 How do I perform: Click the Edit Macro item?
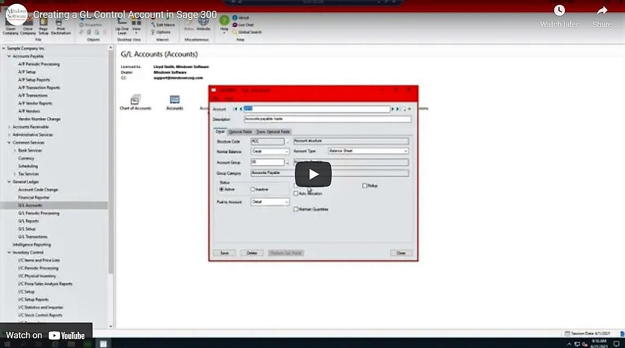coord(163,25)
